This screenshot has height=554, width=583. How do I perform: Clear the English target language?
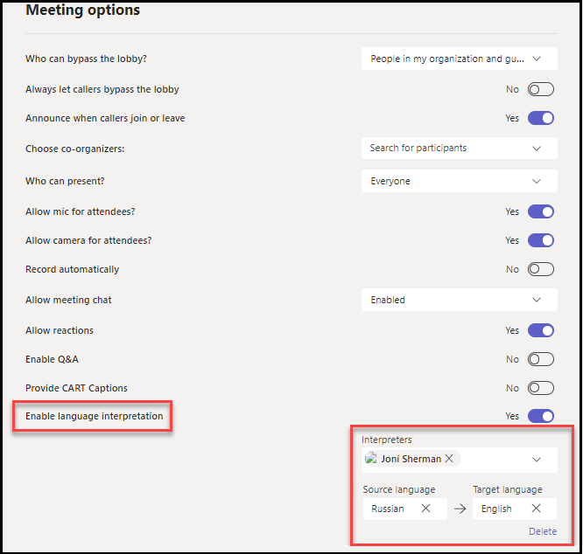click(x=537, y=509)
